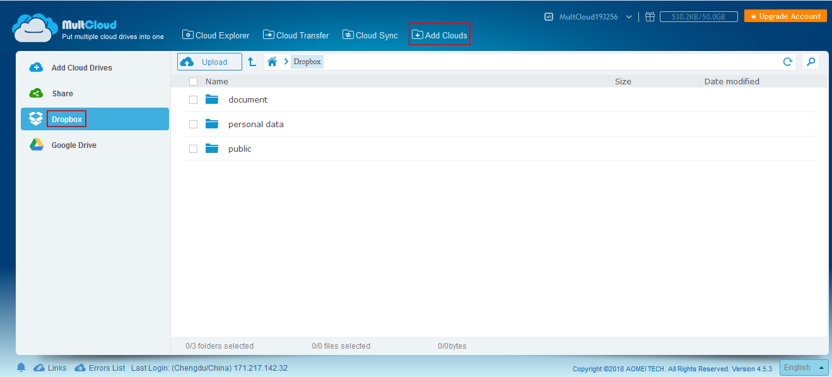Select Google Drive in sidebar

coord(95,145)
